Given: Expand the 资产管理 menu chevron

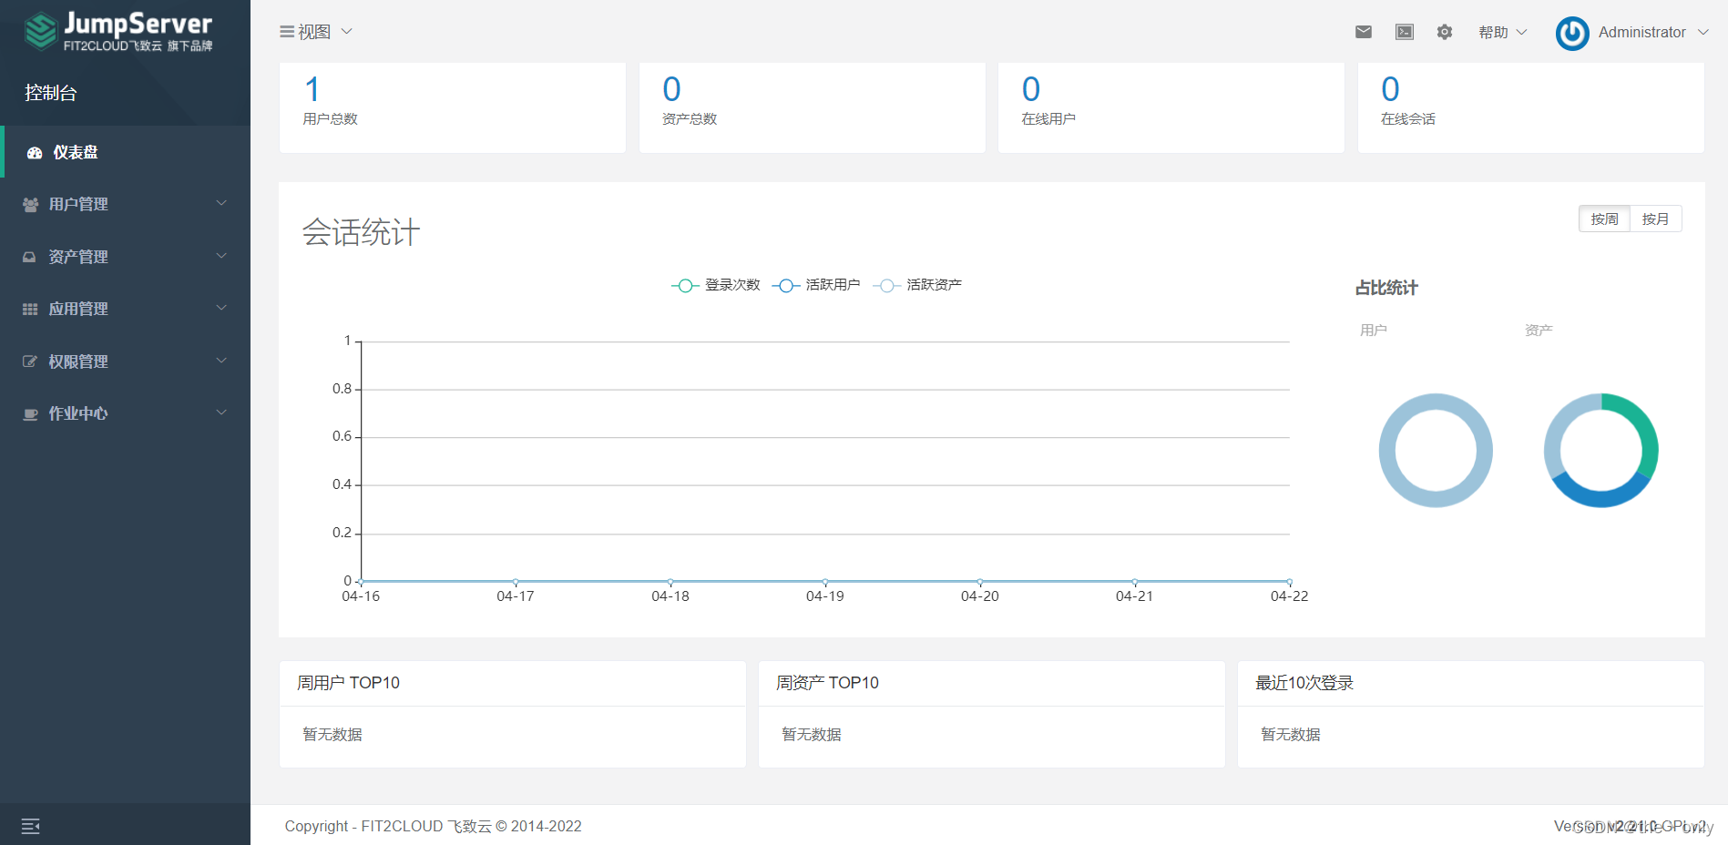Looking at the screenshot, I should click(221, 256).
